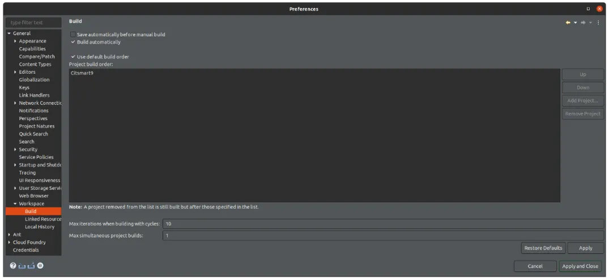Open the Compare/Patch preference page
Screen dimensions: 609x280
37,57
